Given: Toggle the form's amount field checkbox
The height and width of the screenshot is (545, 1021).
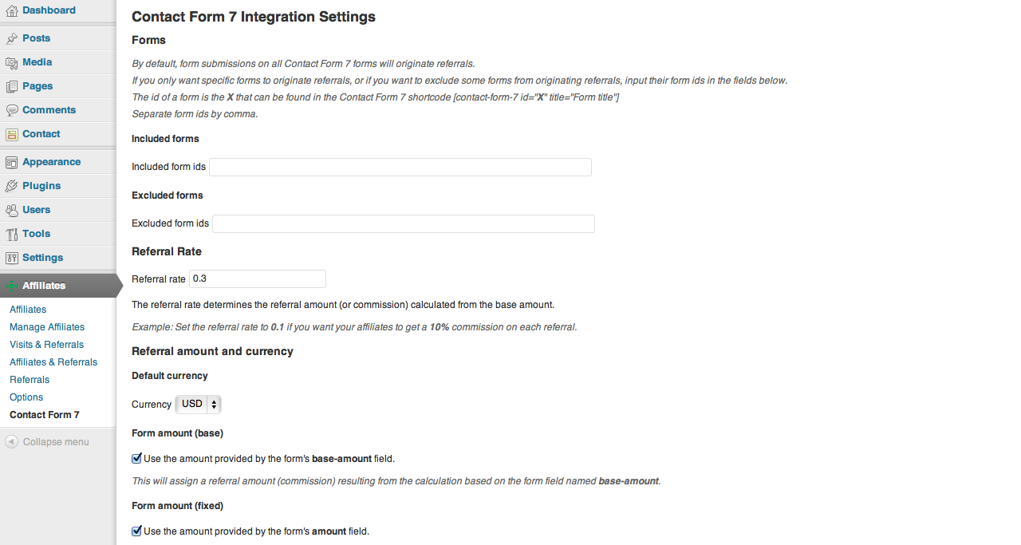Looking at the screenshot, I should [x=136, y=531].
